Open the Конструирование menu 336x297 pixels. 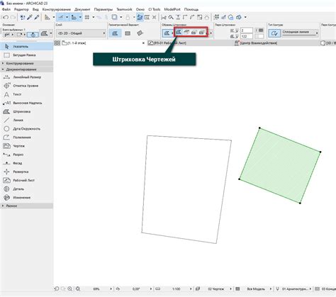click(57, 9)
